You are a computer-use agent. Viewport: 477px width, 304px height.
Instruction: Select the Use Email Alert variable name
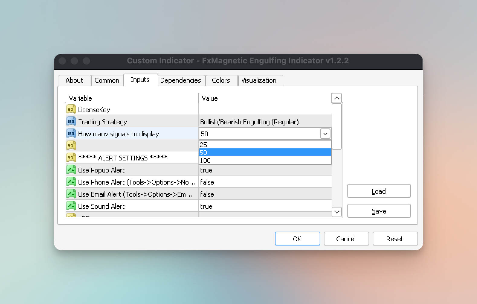(x=135, y=194)
